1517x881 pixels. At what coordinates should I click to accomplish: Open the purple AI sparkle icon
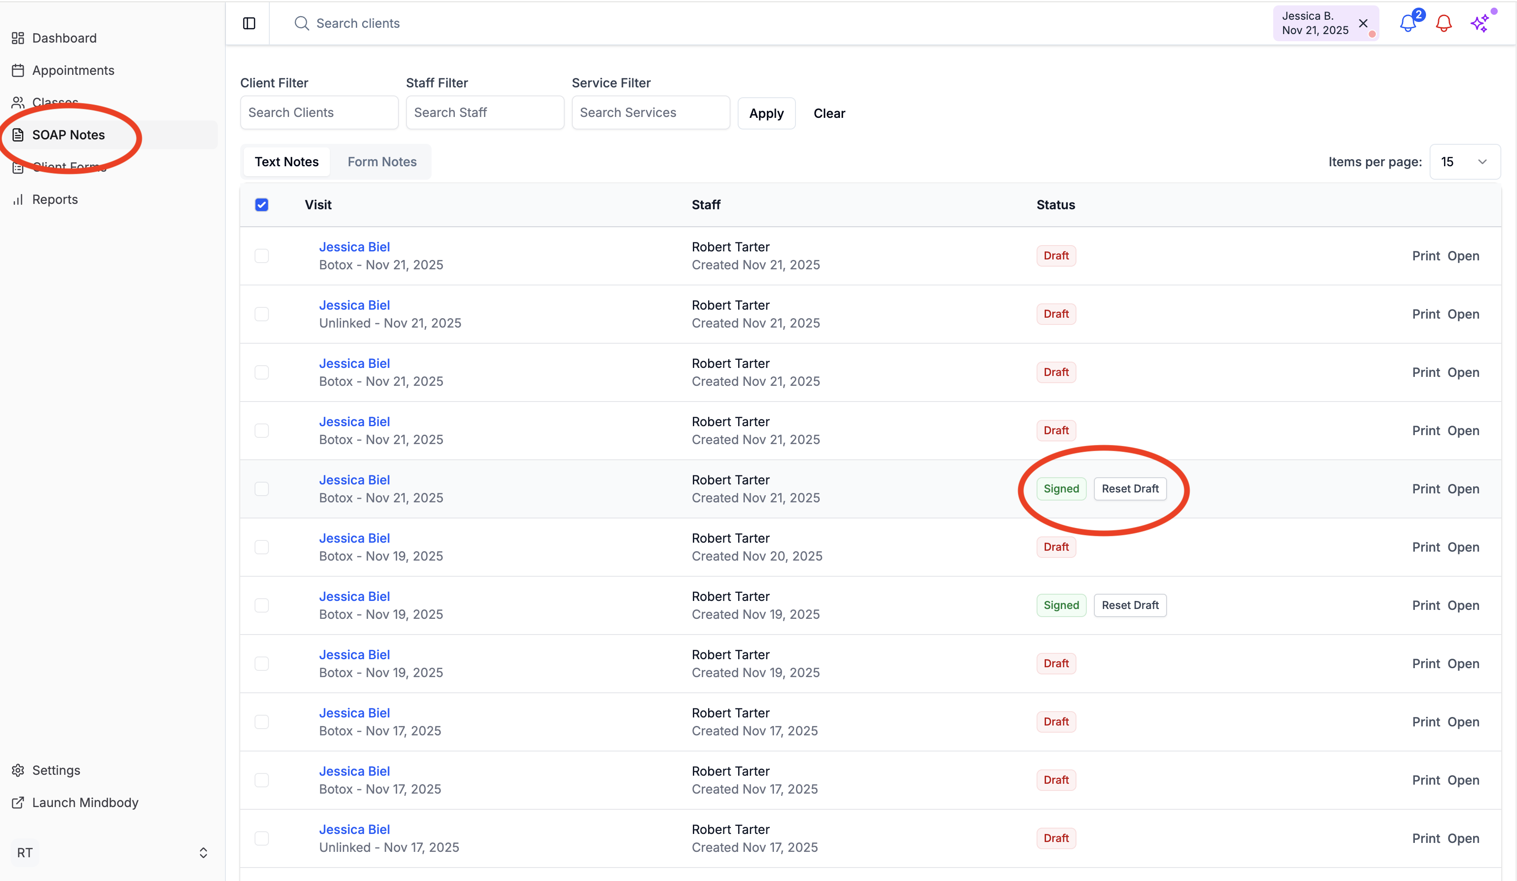(x=1480, y=23)
